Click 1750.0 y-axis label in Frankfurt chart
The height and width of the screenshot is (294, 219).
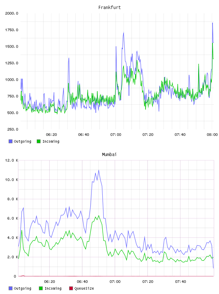(x=12, y=30)
